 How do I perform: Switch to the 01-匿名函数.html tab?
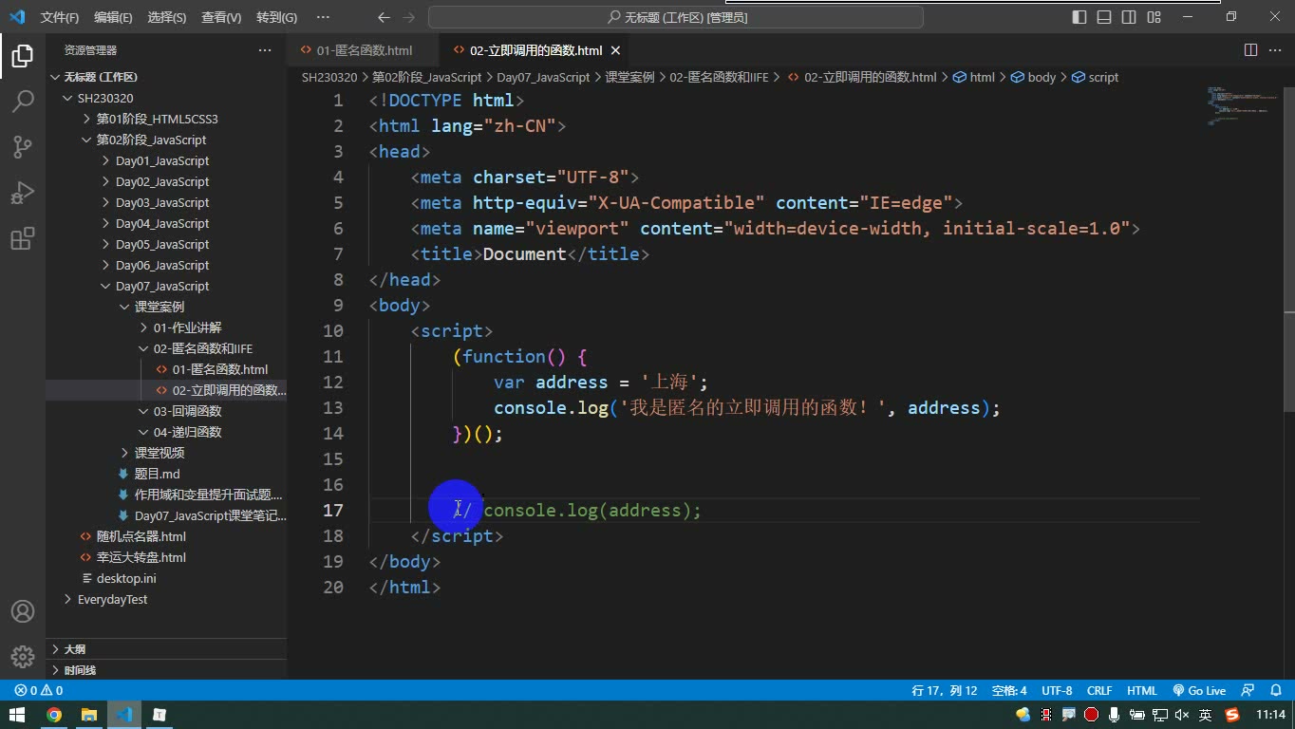(364, 50)
